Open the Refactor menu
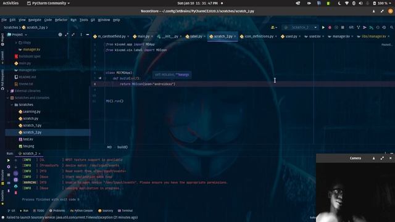 click(x=61, y=20)
